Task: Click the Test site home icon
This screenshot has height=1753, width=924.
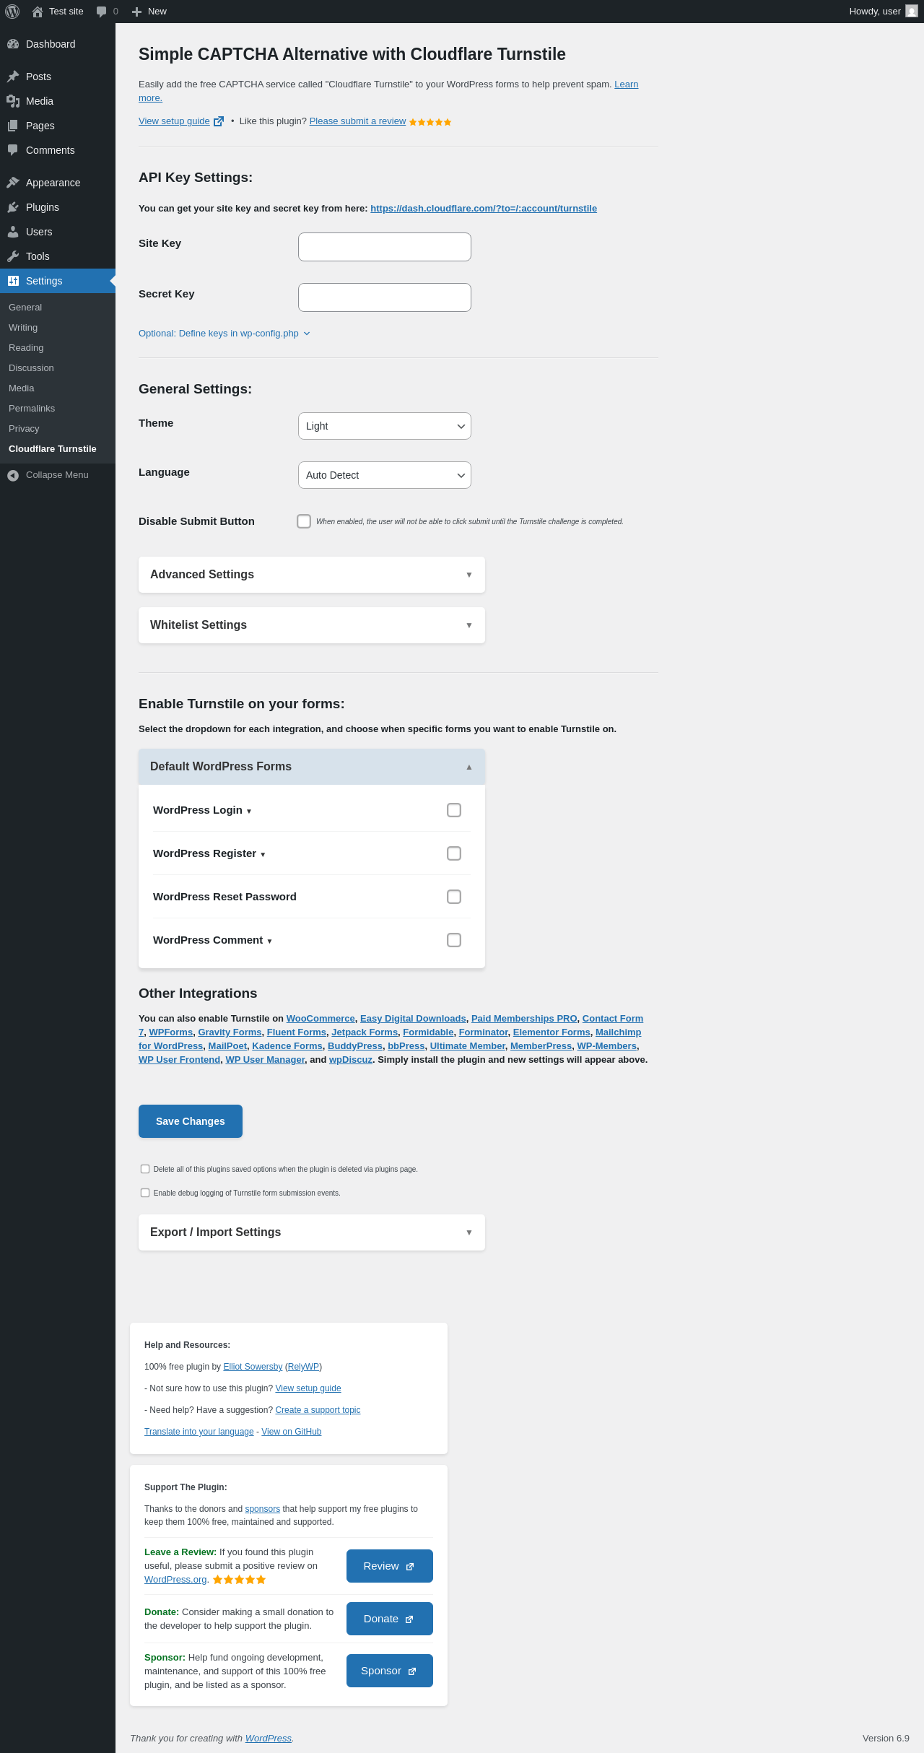Action: 38,12
